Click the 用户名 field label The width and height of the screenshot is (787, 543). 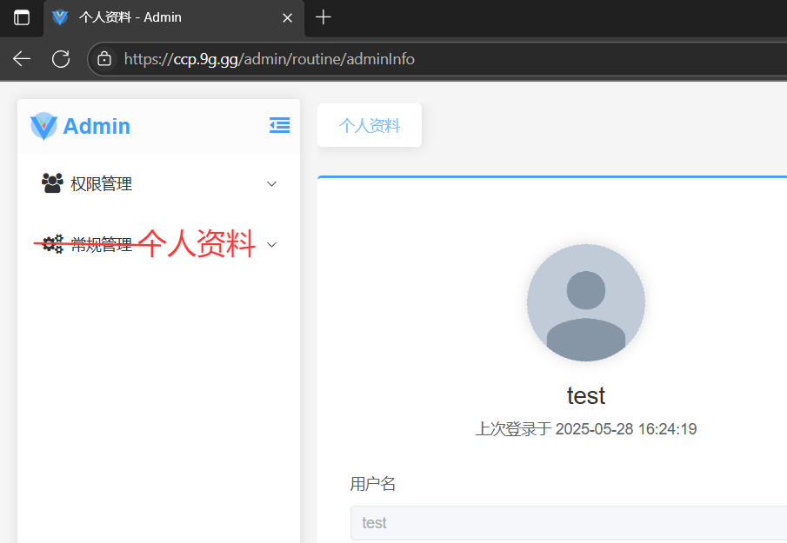pyautogui.click(x=373, y=484)
